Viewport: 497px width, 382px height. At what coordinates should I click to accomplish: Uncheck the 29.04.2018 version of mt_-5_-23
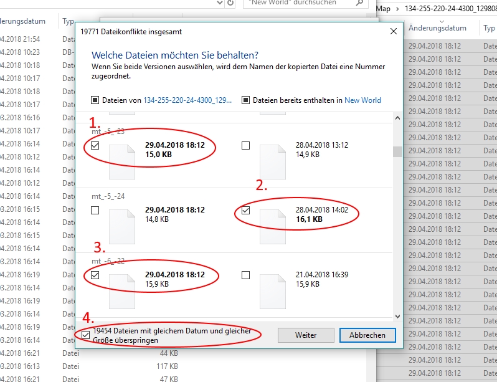tap(95, 146)
